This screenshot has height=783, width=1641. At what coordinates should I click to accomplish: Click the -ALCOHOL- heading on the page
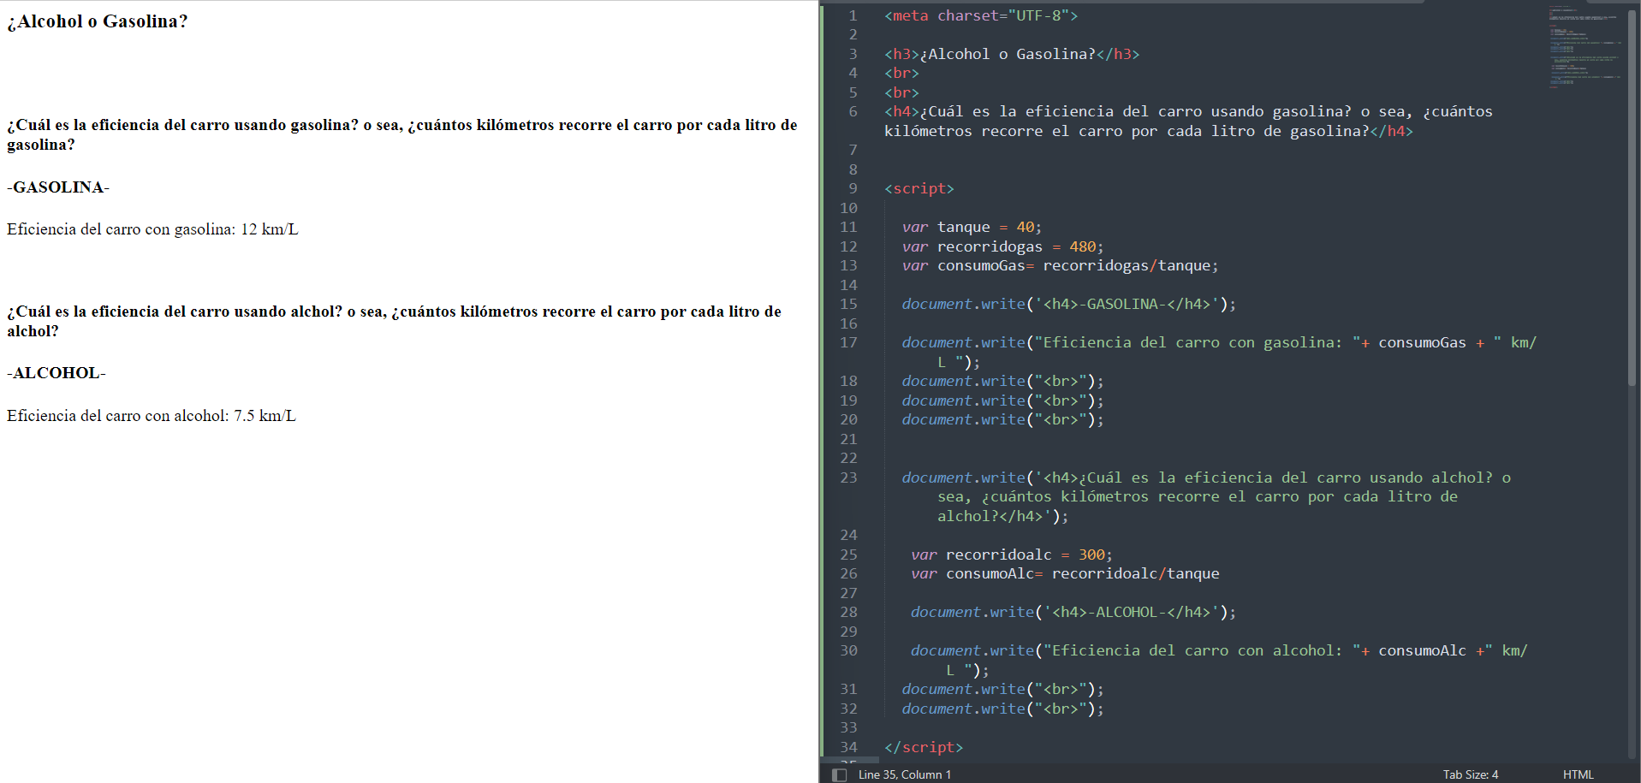point(56,373)
